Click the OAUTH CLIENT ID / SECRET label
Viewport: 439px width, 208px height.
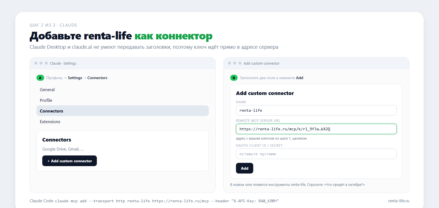tap(259, 146)
